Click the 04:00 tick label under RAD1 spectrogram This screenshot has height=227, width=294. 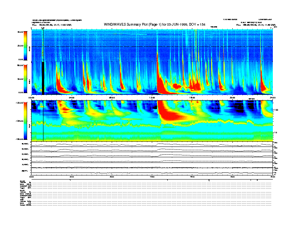pos(72,98)
